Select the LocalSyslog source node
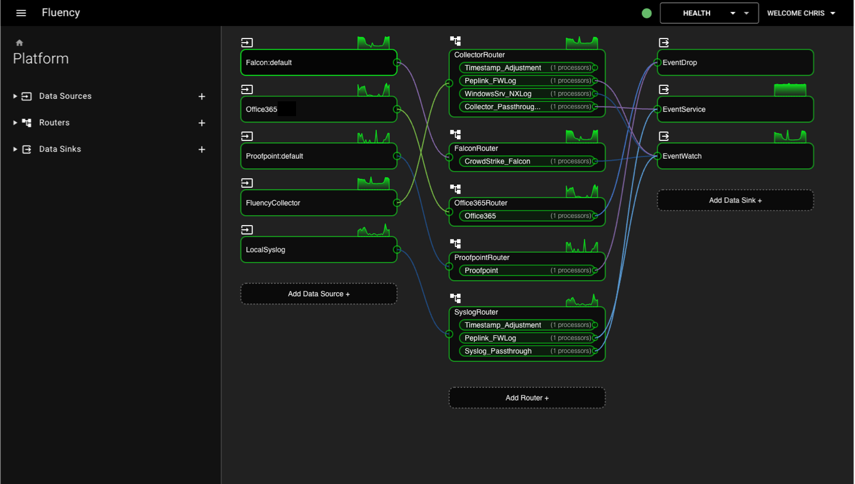855x484 pixels. tap(319, 249)
